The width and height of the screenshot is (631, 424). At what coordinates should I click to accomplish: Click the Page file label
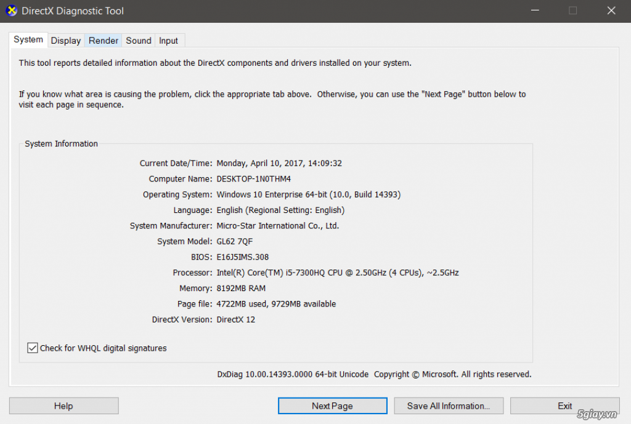point(195,304)
